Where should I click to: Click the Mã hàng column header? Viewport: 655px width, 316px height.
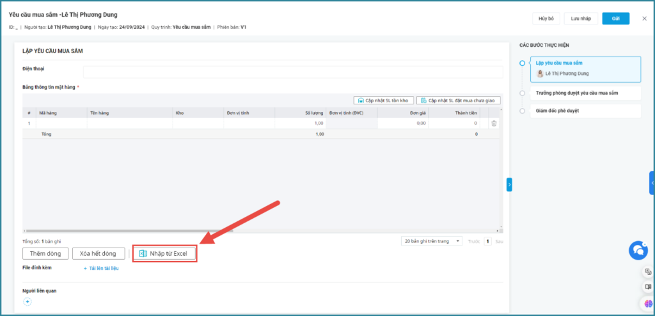pyautogui.click(x=61, y=113)
